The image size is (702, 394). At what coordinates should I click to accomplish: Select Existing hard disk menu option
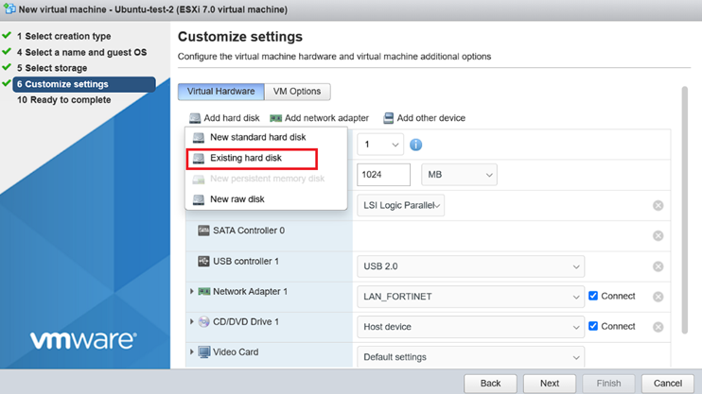(x=245, y=158)
